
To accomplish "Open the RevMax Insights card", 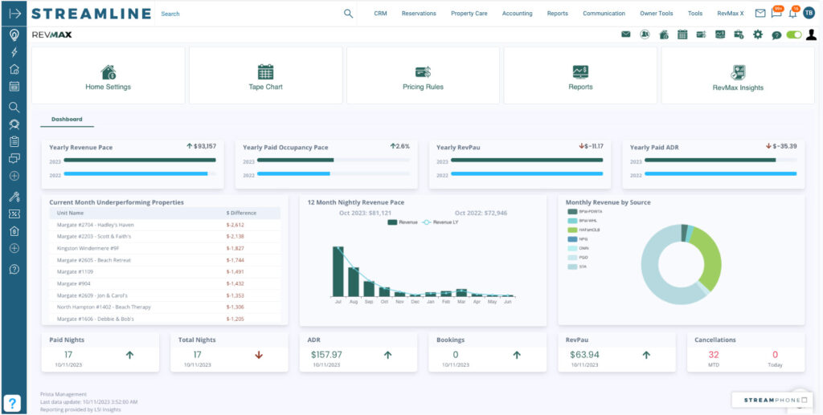I will pyautogui.click(x=738, y=75).
